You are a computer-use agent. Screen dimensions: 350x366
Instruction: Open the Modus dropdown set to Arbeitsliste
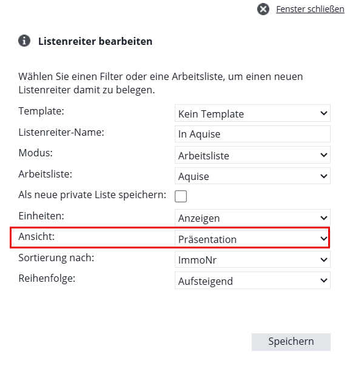point(252,155)
